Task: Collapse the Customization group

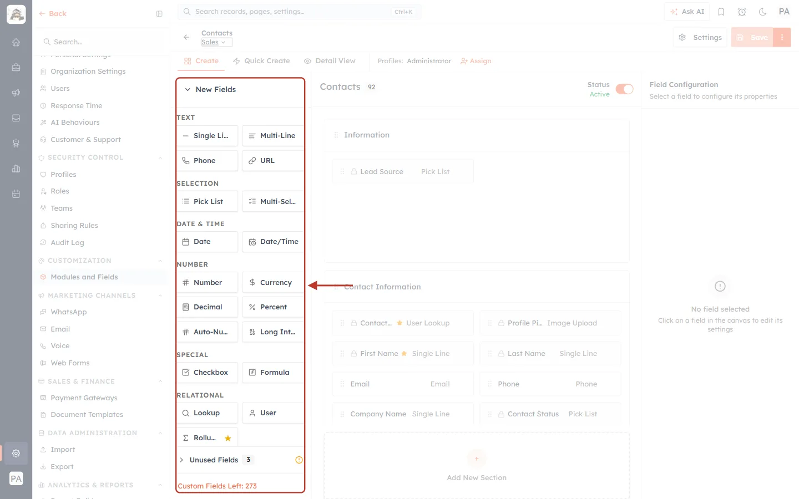Action: coord(160,261)
